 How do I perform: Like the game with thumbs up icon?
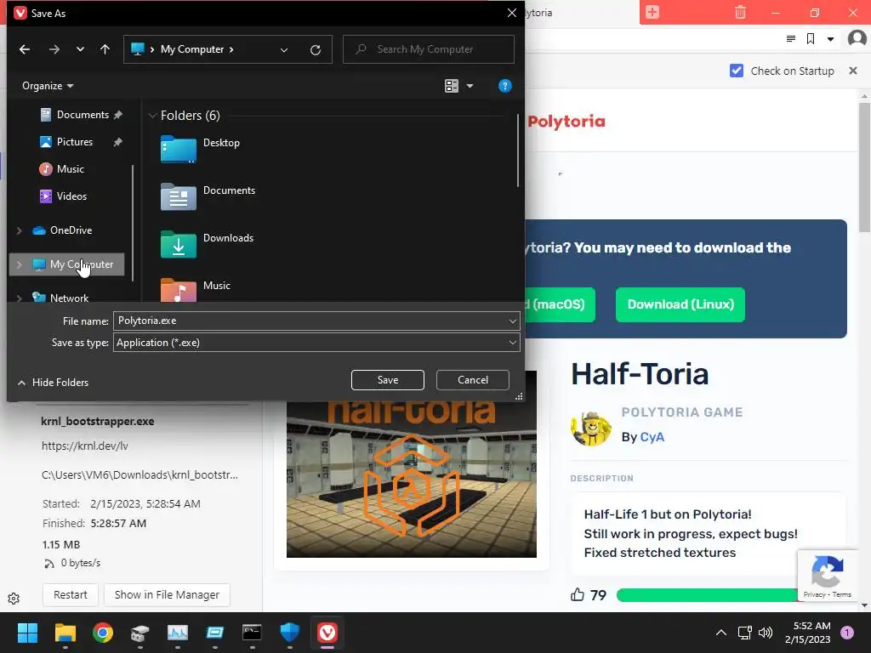(x=578, y=594)
